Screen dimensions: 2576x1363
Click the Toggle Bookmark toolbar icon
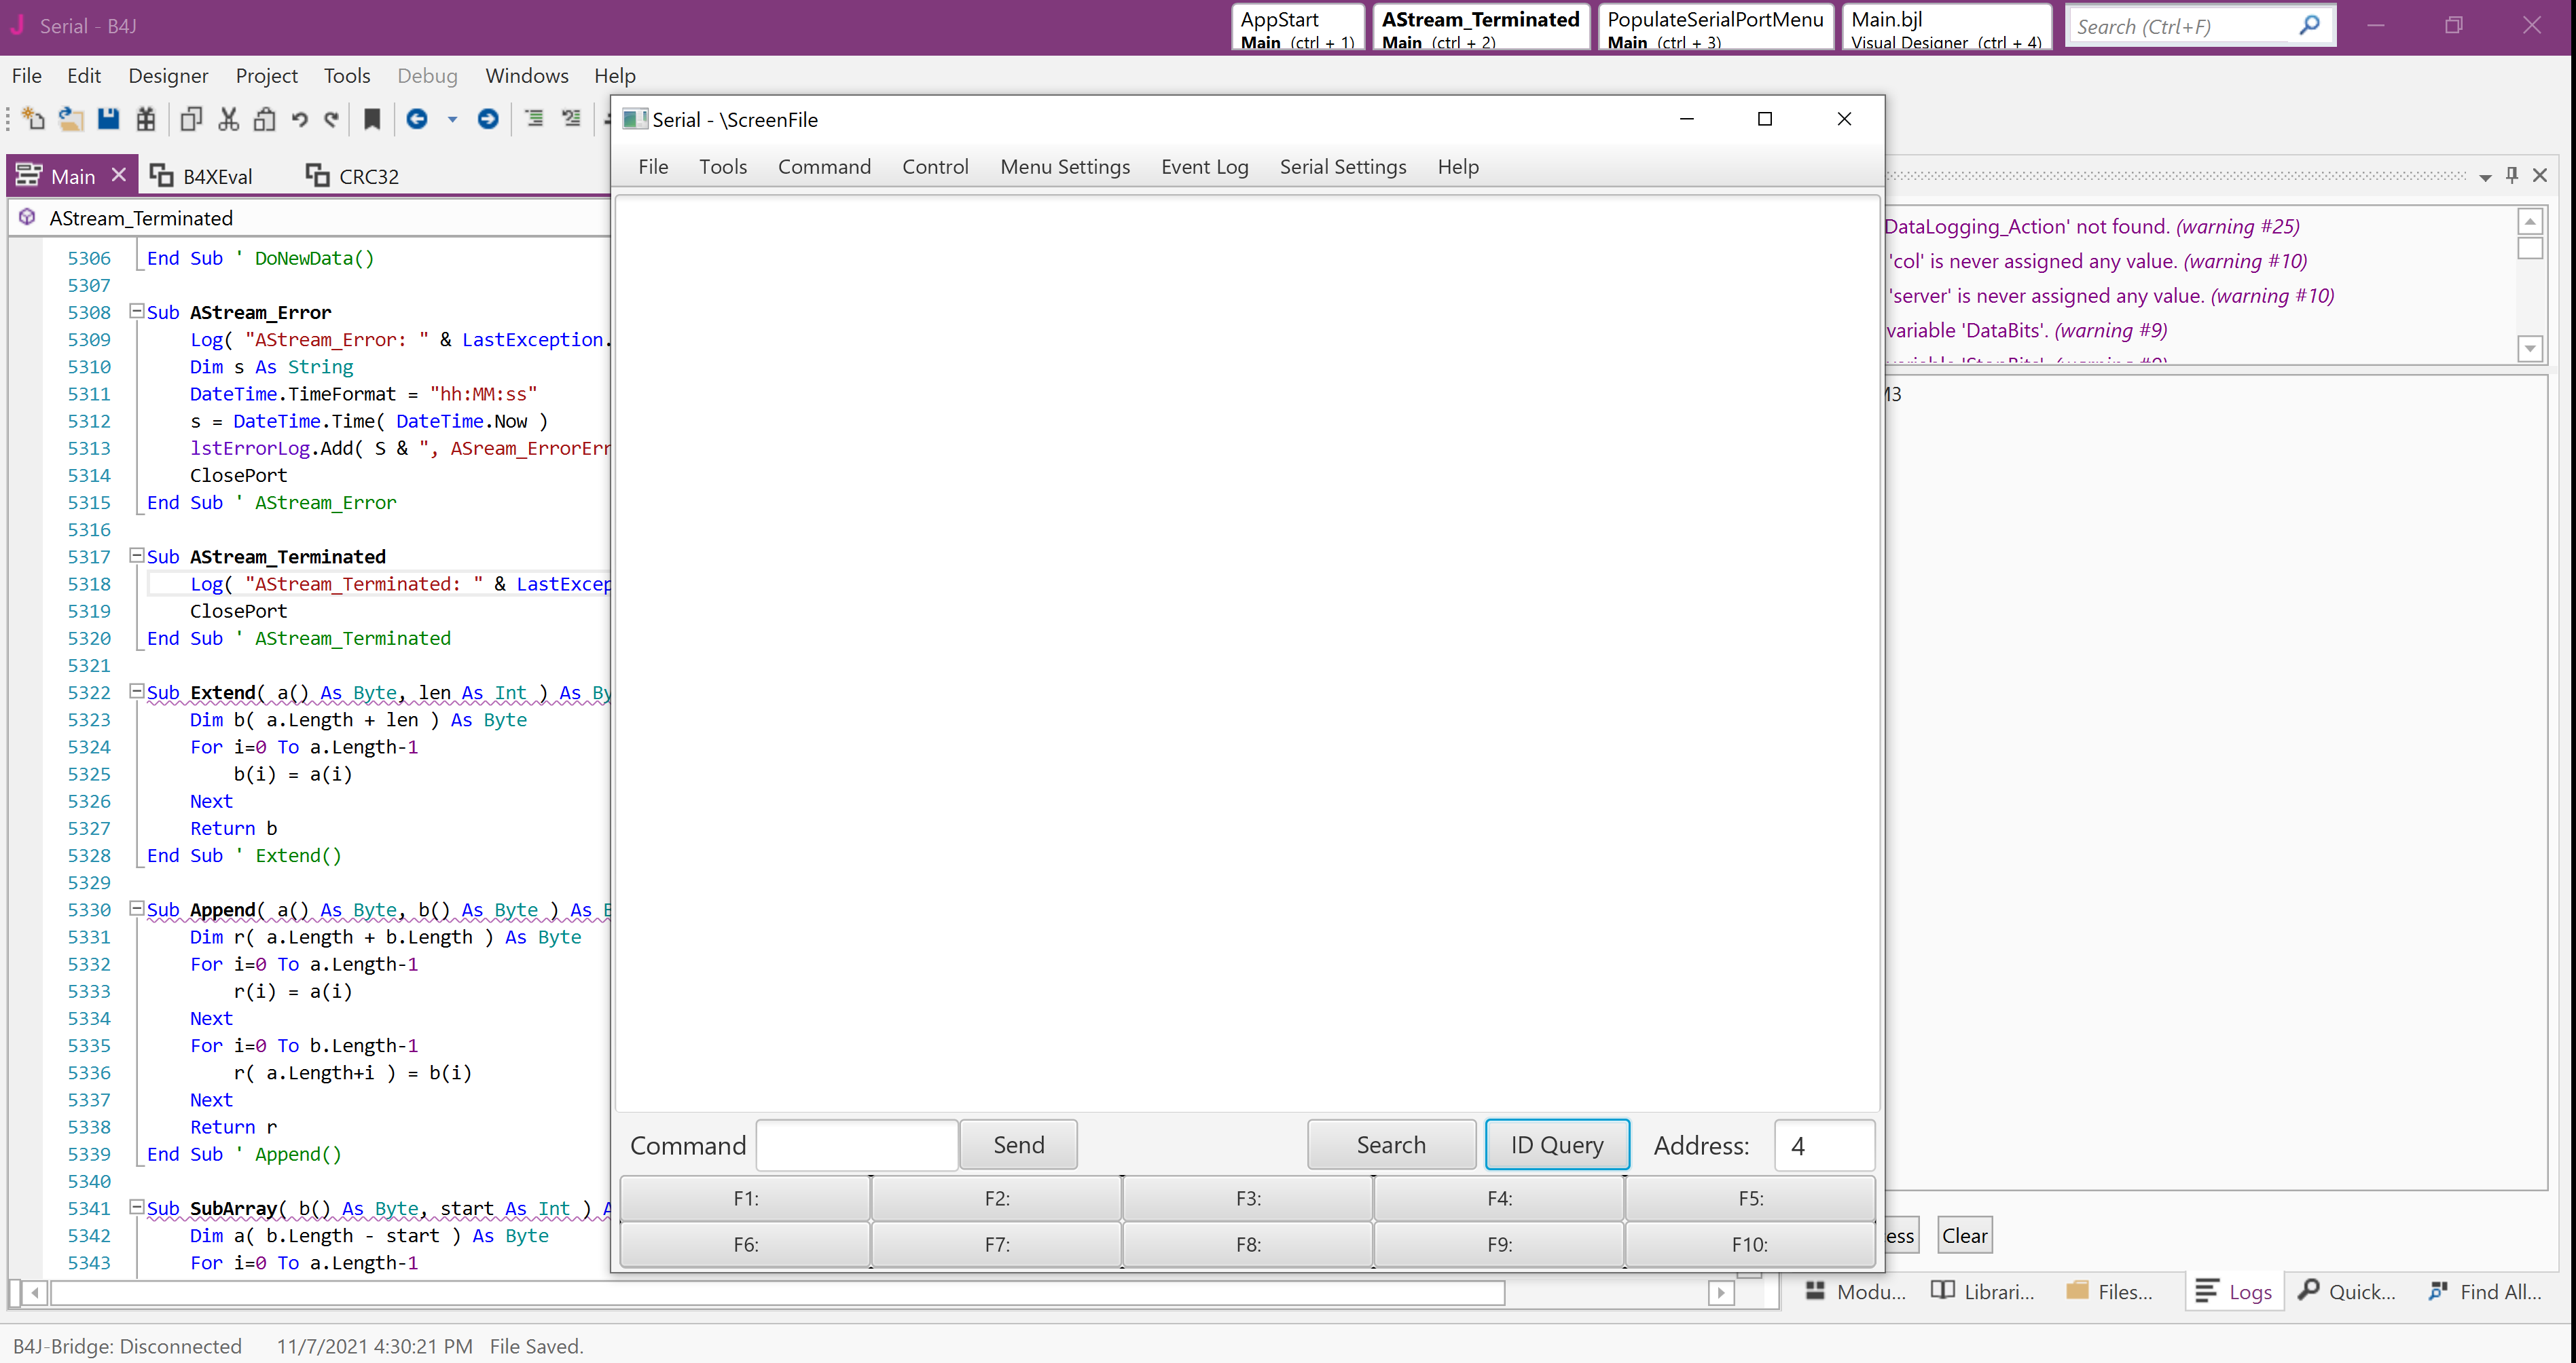[x=372, y=120]
